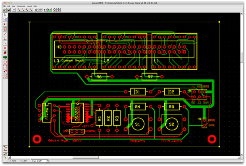
Task: Select the S1 hours switch component
Action: click(x=138, y=124)
